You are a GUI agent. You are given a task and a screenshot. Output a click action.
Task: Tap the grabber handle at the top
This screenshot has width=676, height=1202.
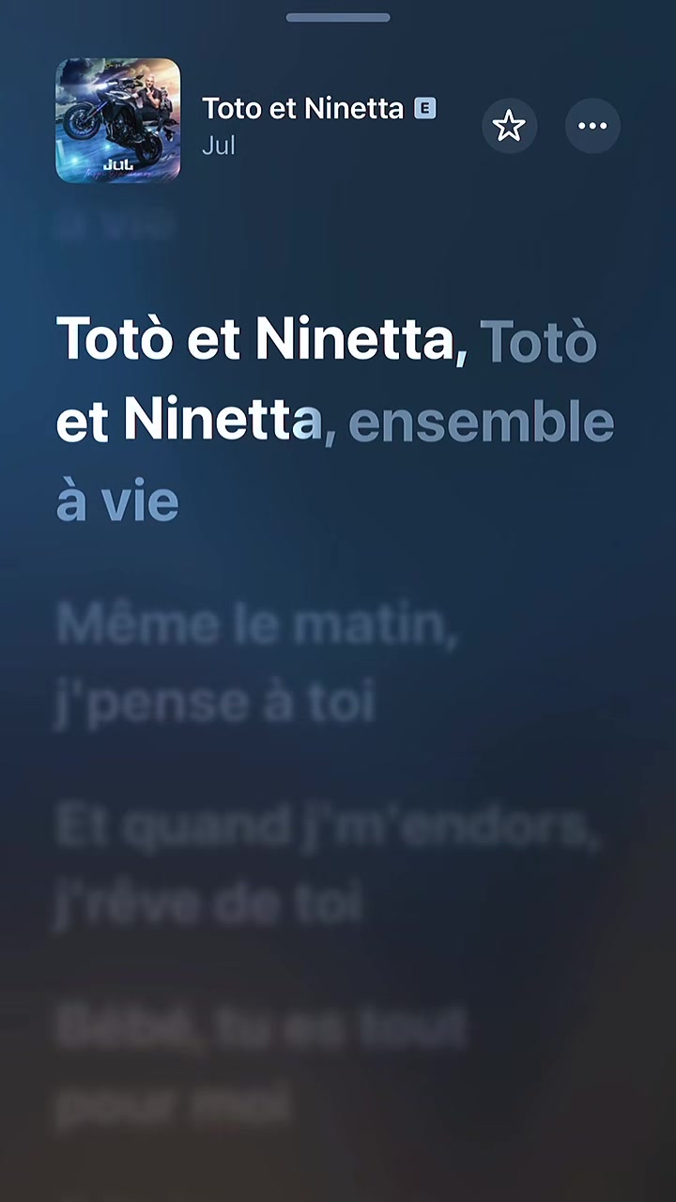(x=338, y=17)
